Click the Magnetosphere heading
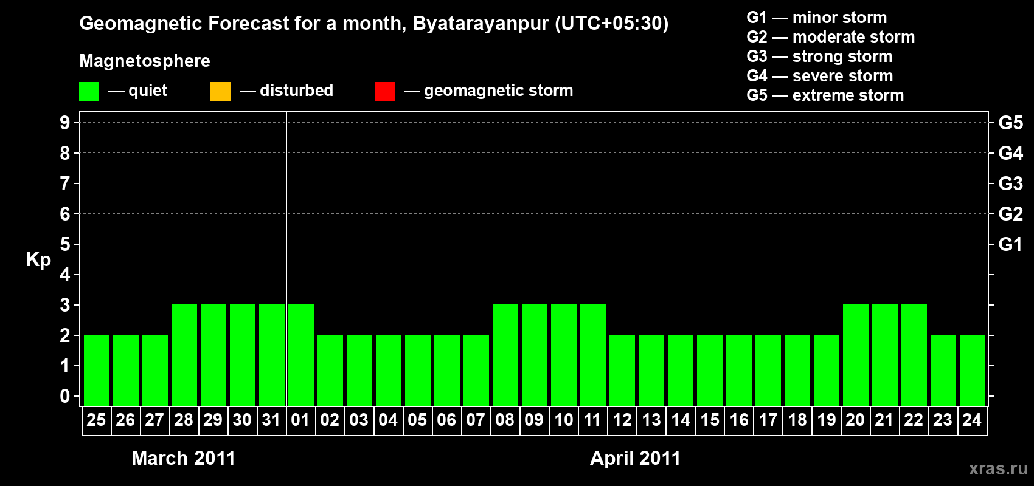1034x486 pixels. (x=145, y=61)
